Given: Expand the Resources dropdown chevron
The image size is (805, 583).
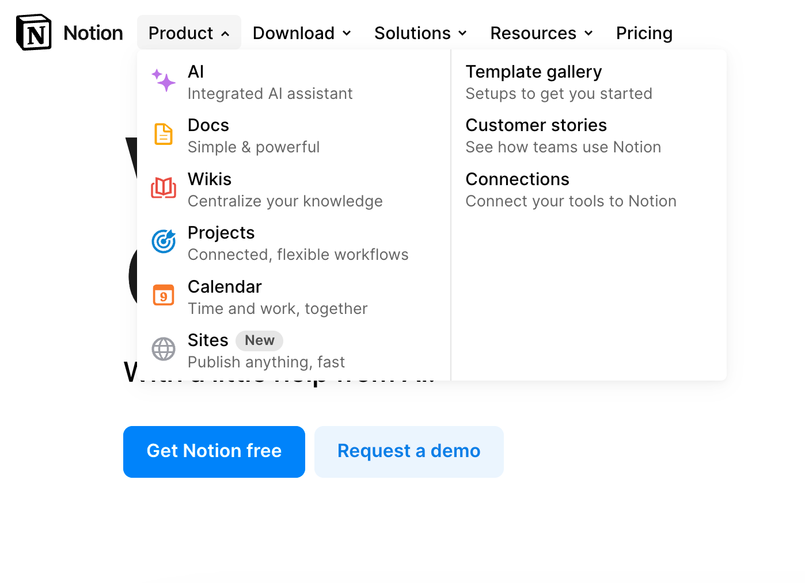Looking at the screenshot, I should (x=588, y=33).
